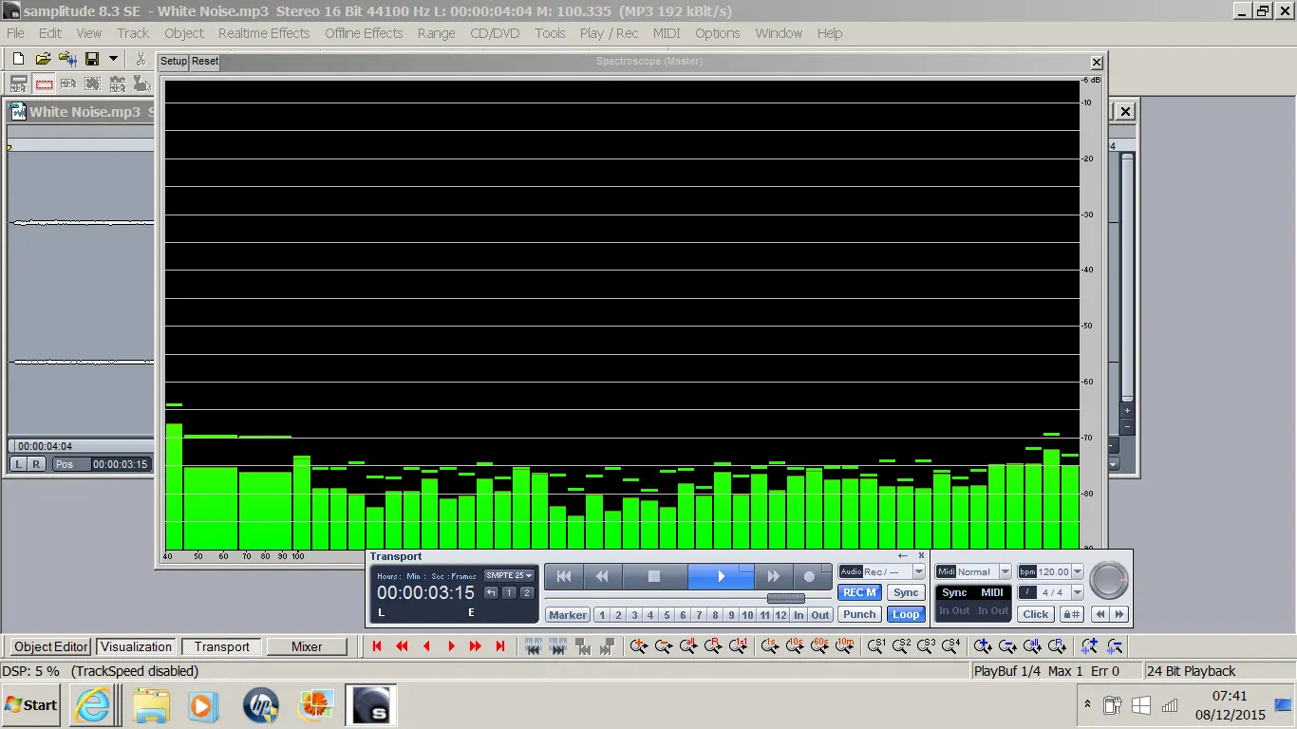
Task: Move left fast with red double-left arrows
Action: 402,646
